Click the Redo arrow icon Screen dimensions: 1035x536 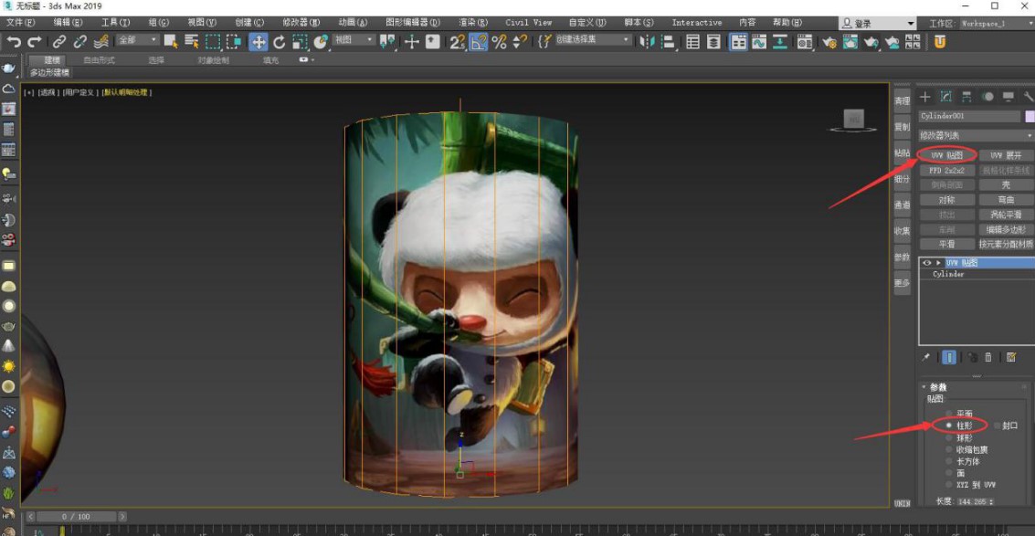click(35, 42)
